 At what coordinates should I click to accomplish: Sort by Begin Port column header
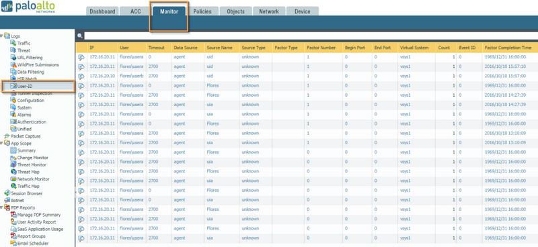pos(357,48)
